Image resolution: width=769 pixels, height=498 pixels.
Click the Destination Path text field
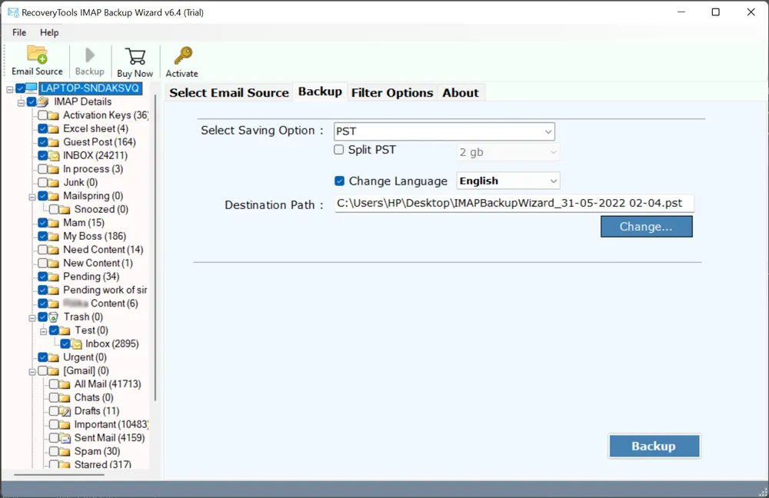point(514,203)
